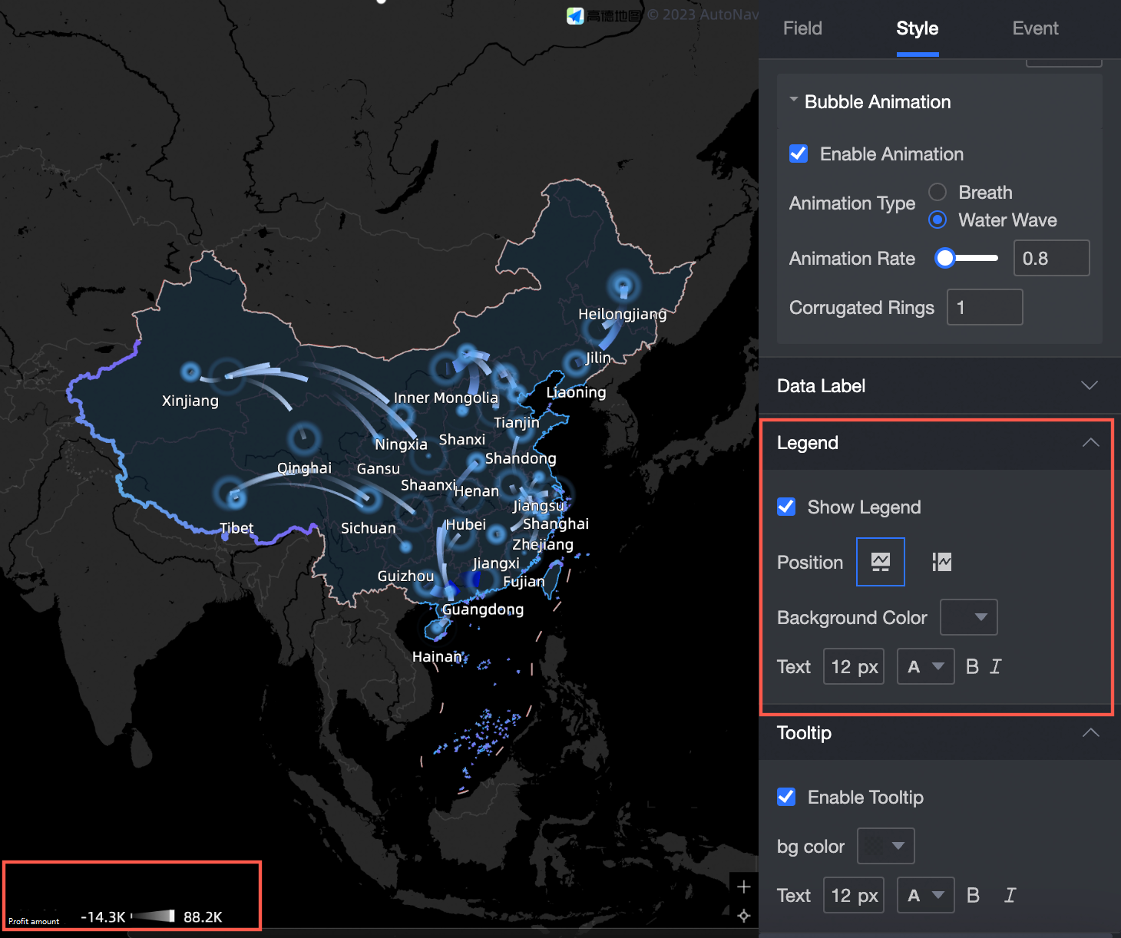Click the map locate crosshair icon
This screenshot has width=1121, height=938.
pyautogui.click(x=743, y=915)
